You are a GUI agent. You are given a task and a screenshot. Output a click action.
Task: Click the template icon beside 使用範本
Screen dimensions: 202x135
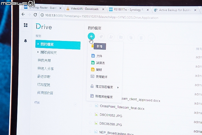coord(92,76)
